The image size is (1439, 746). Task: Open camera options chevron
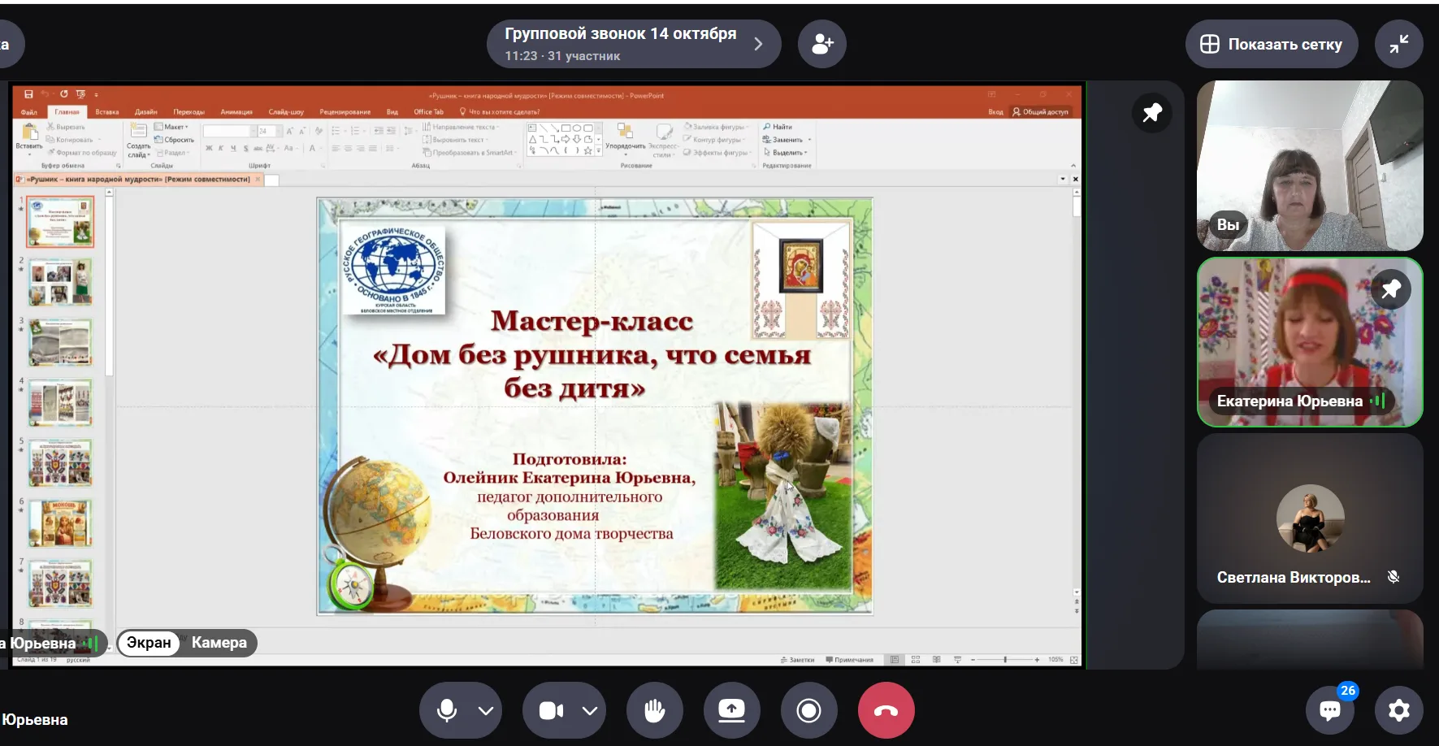click(x=590, y=711)
